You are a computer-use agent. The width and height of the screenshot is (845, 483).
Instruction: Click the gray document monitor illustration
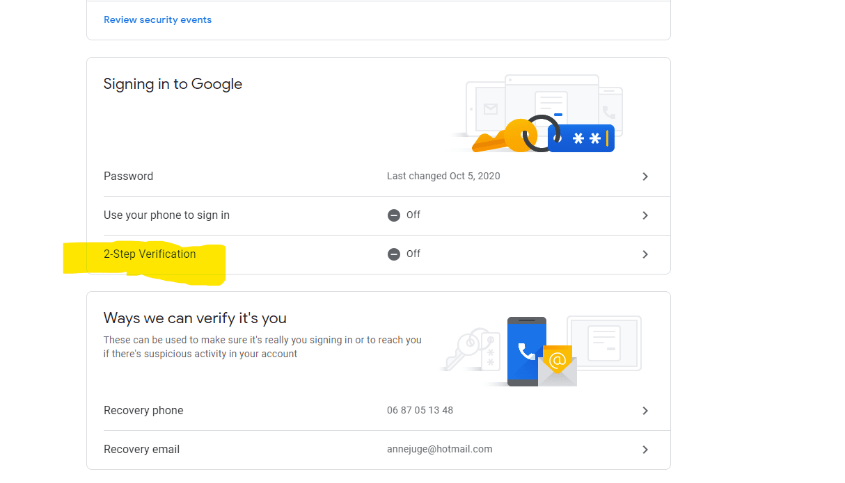[603, 342]
